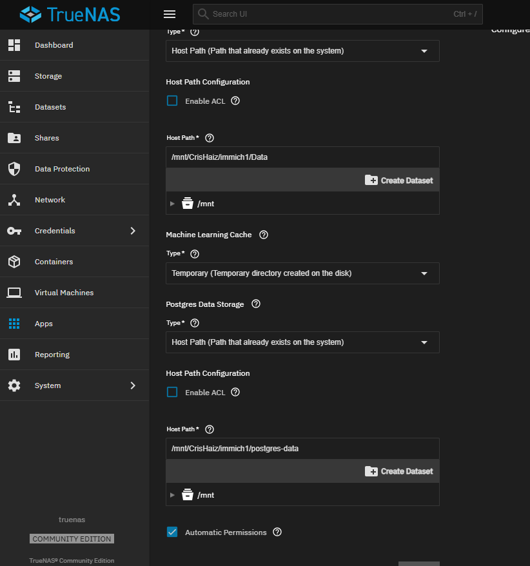
Task: Click the Reporting chart icon
Action: [14, 355]
